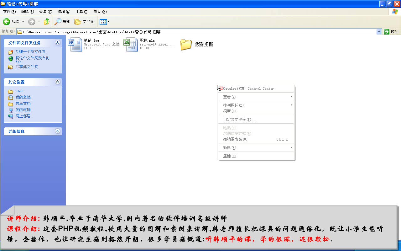
Task: Open the 我的文档 sidebar icon
Action: click(x=11, y=97)
